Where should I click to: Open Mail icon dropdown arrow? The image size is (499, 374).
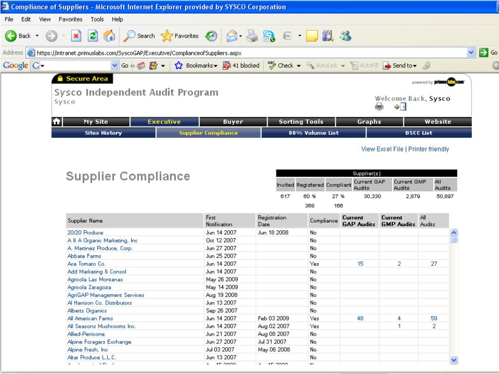[240, 36]
